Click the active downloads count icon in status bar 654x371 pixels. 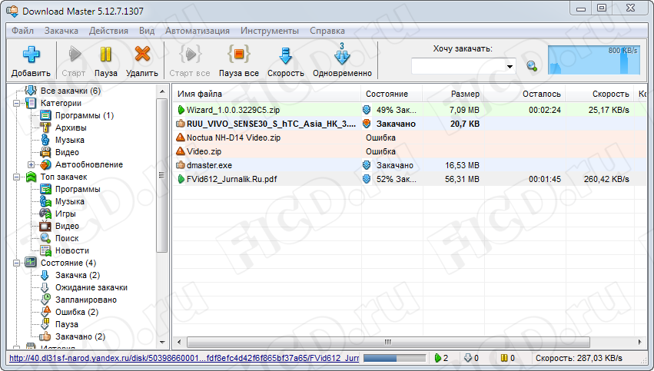(437, 358)
